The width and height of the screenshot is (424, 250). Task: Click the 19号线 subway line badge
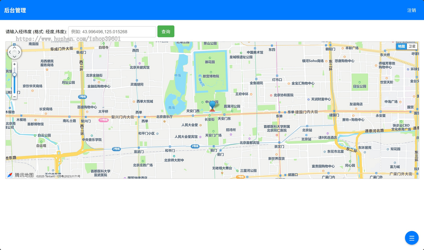coord(103,120)
